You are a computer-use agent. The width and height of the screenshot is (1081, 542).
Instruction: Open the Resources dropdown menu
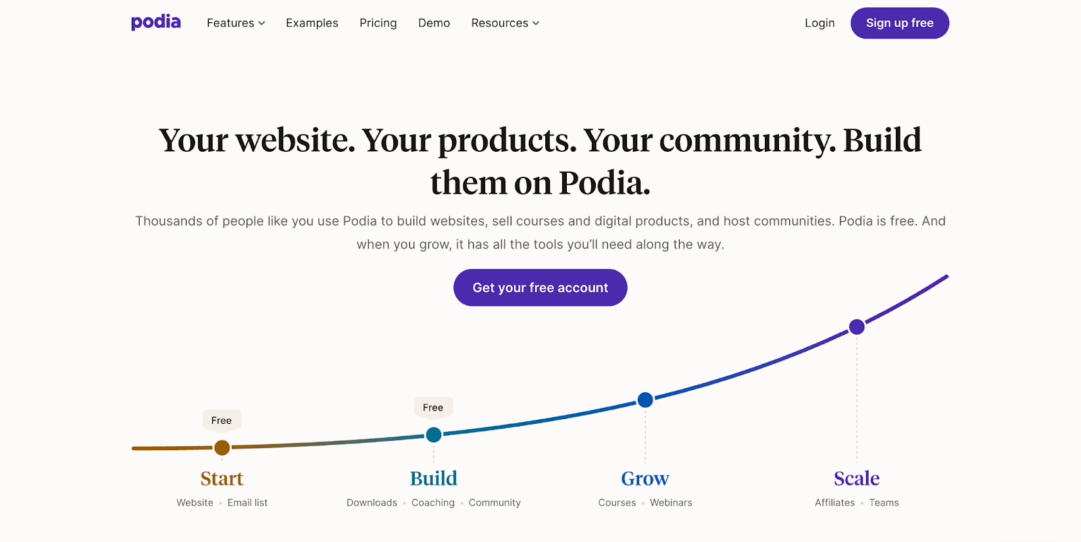pos(505,23)
